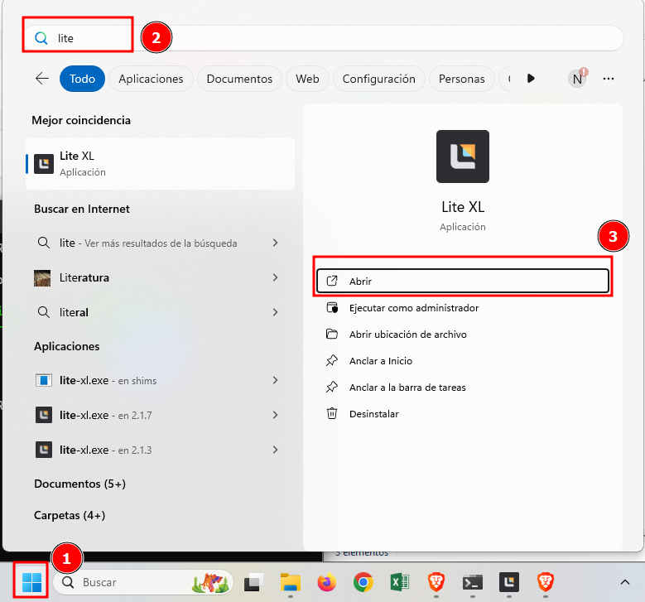Click the lite-xl.exe 2.1.7 app icon
Viewport: 645px width, 602px height.
[x=44, y=415]
